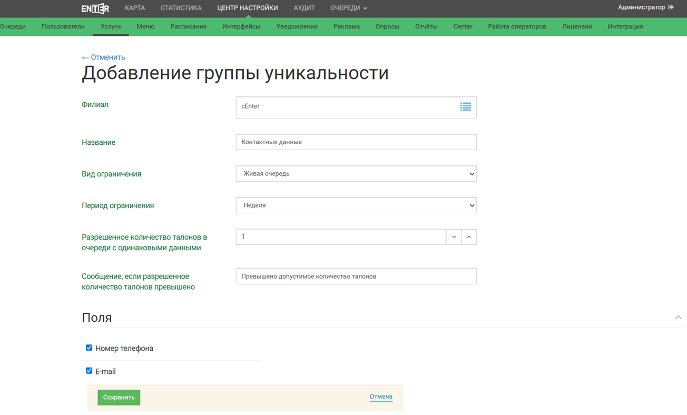Uncheck the E-mail checkbox
The width and height of the screenshot is (687, 415).
pos(89,371)
